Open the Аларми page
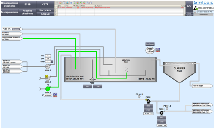 (x=45, y=14)
